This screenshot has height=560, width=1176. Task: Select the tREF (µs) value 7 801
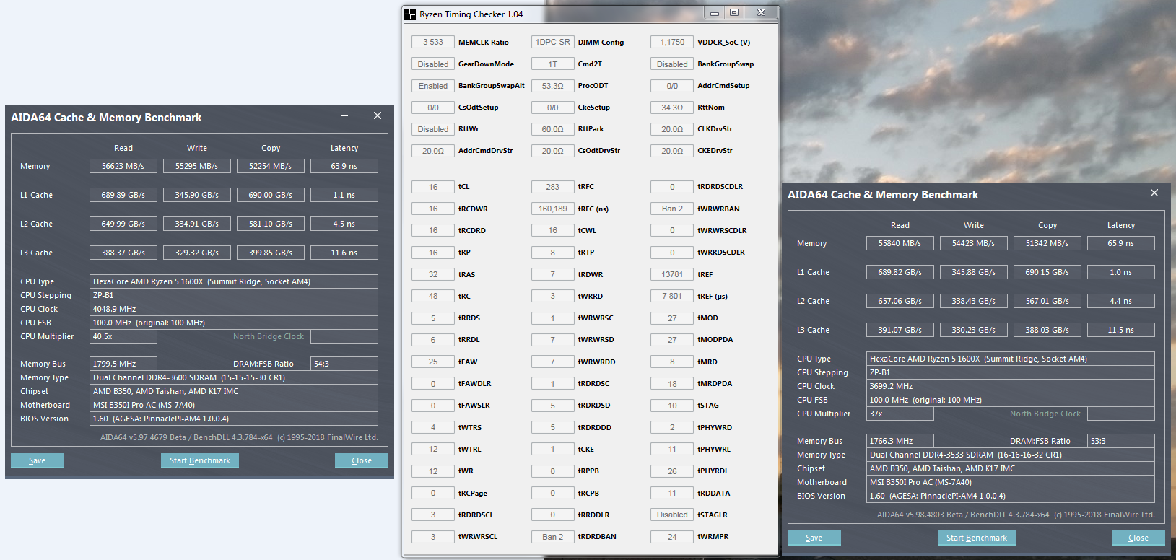(672, 296)
